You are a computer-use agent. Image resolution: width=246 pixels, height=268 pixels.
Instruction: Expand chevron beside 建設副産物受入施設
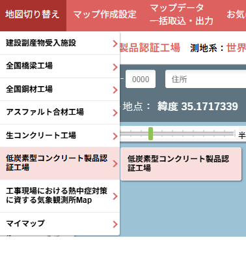point(115,44)
